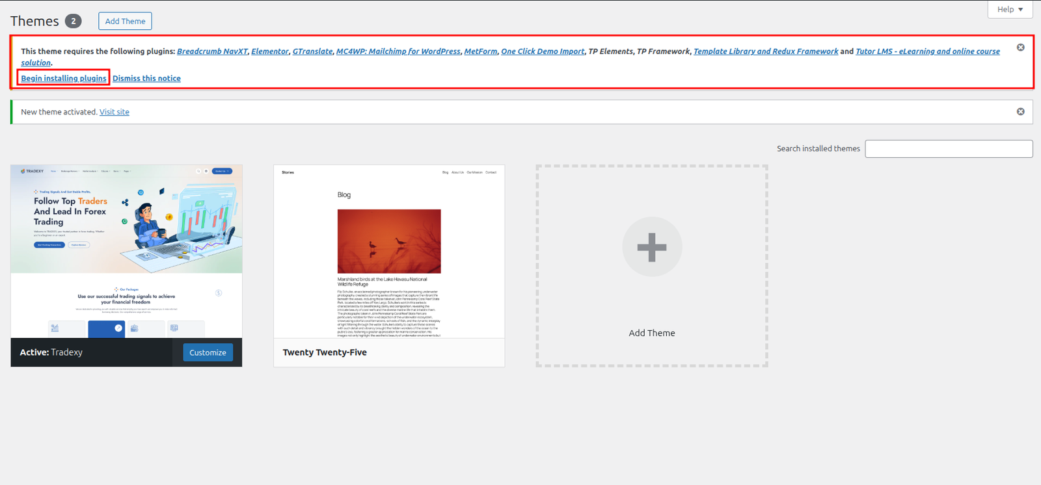This screenshot has width=1041, height=485.
Task: Dismiss the required plugins notice icon
Action: (x=1020, y=47)
